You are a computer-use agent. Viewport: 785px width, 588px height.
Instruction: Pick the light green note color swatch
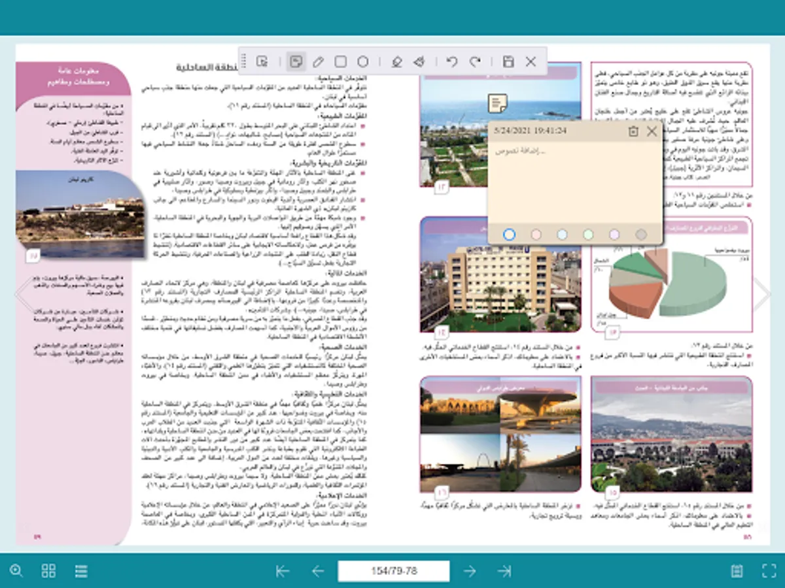(588, 234)
